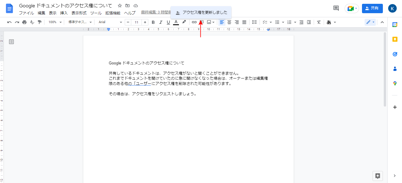The image size is (402, 183).
Task: Click the Explore button at bottom right
Action: 378,176
